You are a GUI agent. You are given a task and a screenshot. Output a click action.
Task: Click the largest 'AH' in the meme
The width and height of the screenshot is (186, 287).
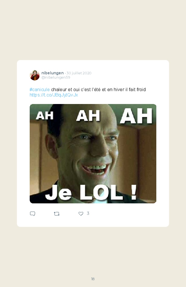pyautogui.click(x=136, y=116)
